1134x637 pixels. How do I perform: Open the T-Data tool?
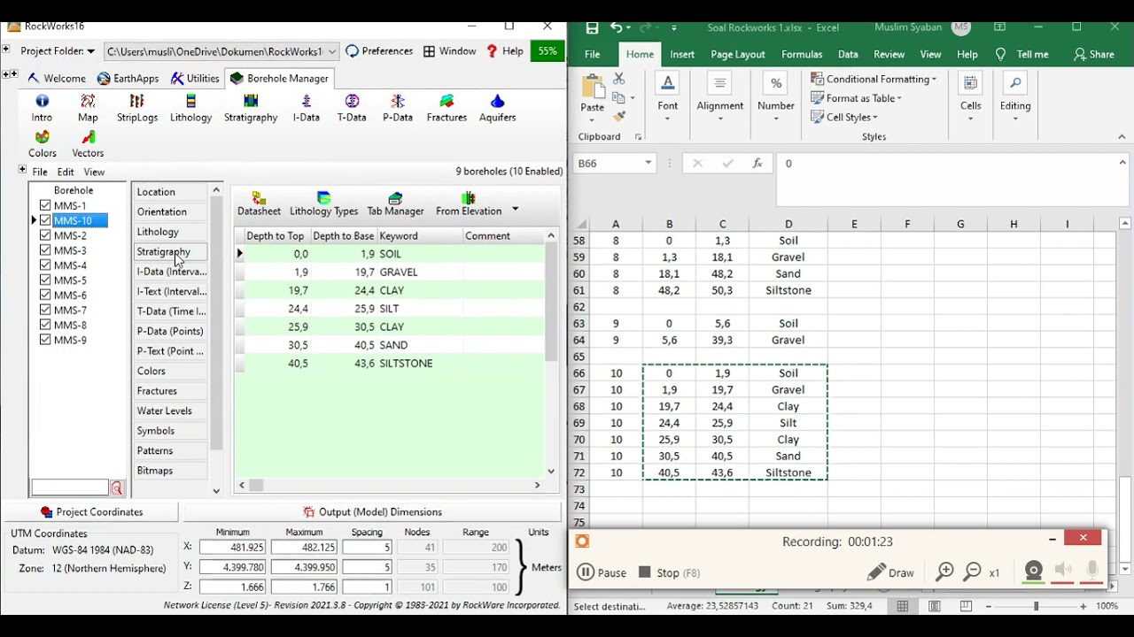pyautogui.click(x=352, y=108)
